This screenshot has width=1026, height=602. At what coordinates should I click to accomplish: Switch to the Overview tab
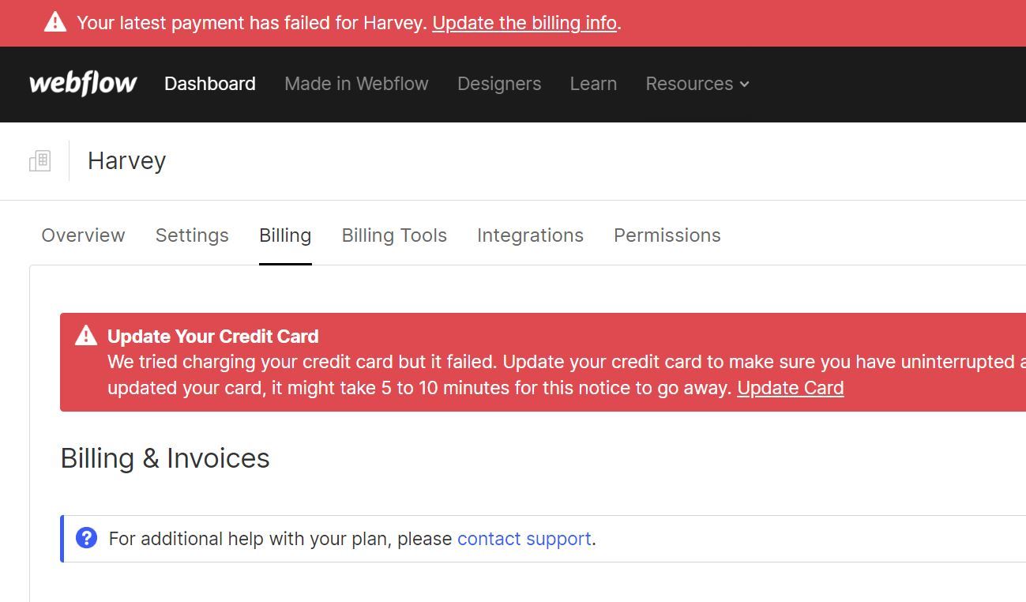(83, 235)
